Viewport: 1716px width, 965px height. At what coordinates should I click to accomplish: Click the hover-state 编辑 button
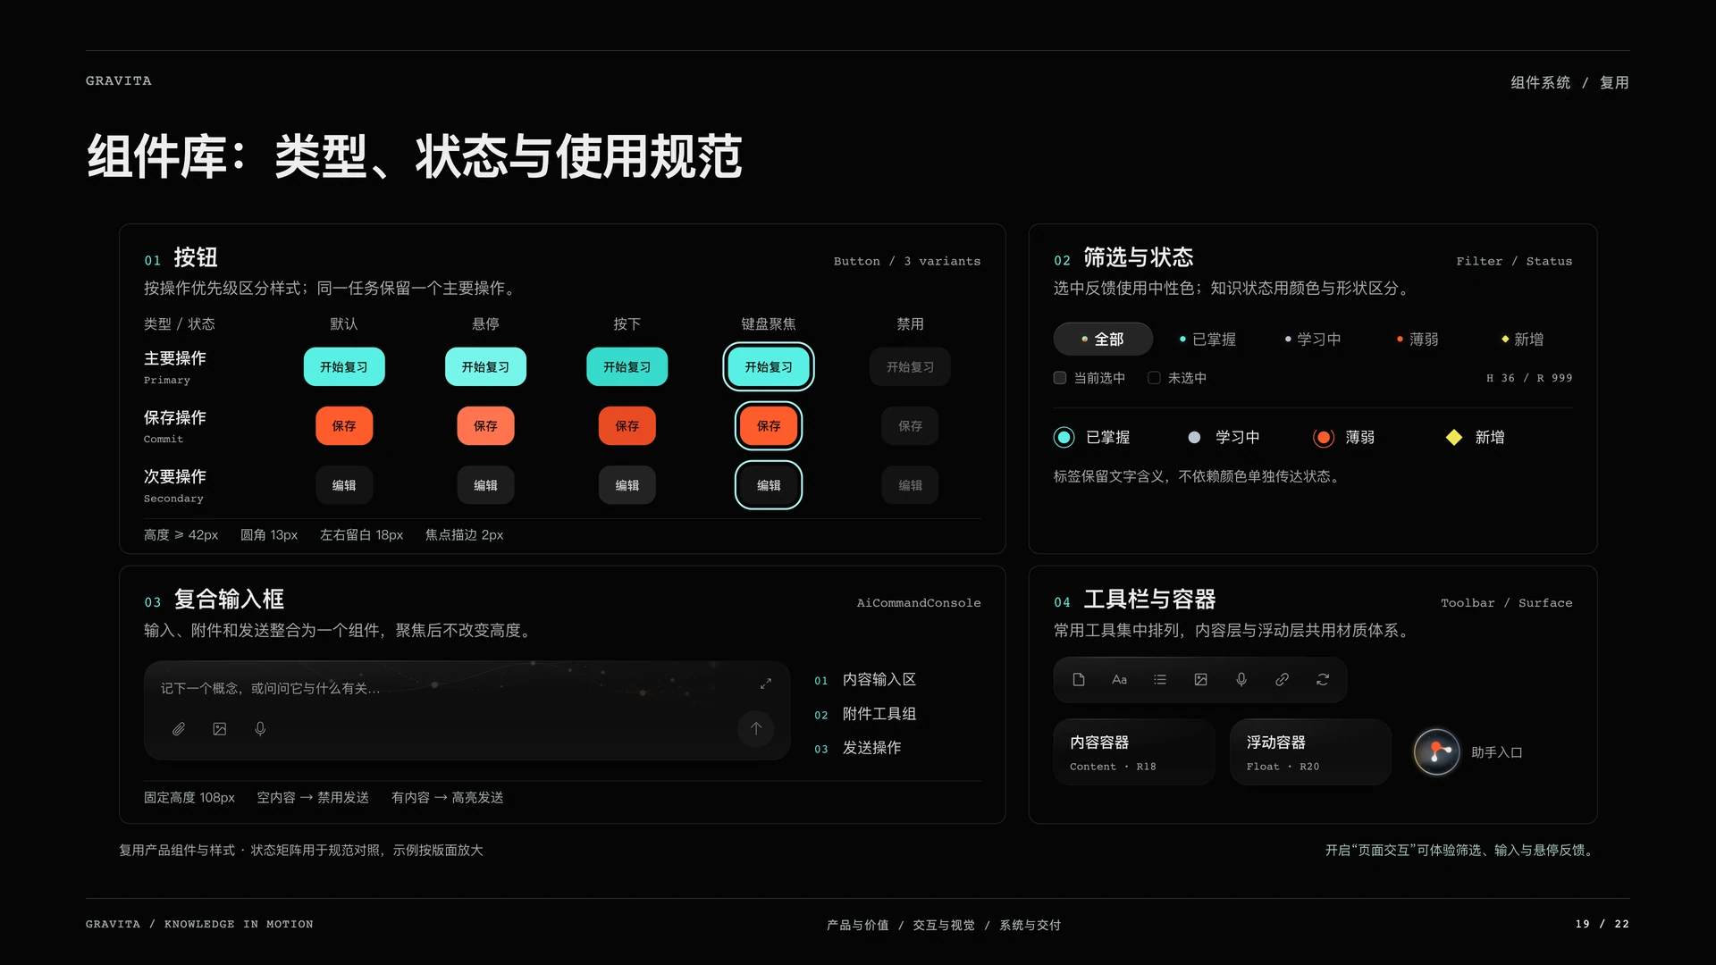coord(485,485)
